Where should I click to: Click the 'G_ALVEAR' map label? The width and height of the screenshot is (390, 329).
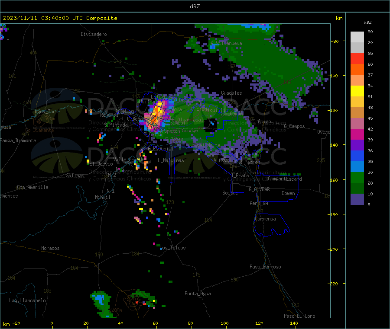(x=259, y=189)
